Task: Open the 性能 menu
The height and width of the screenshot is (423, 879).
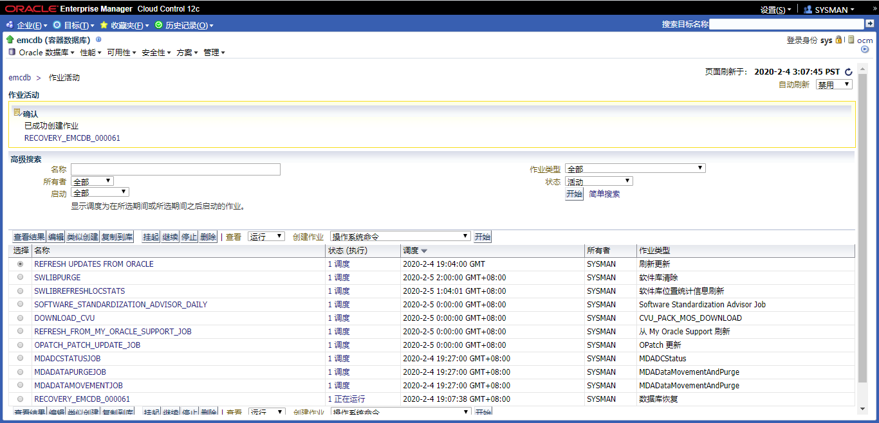Action: click(x=90, y=53)
